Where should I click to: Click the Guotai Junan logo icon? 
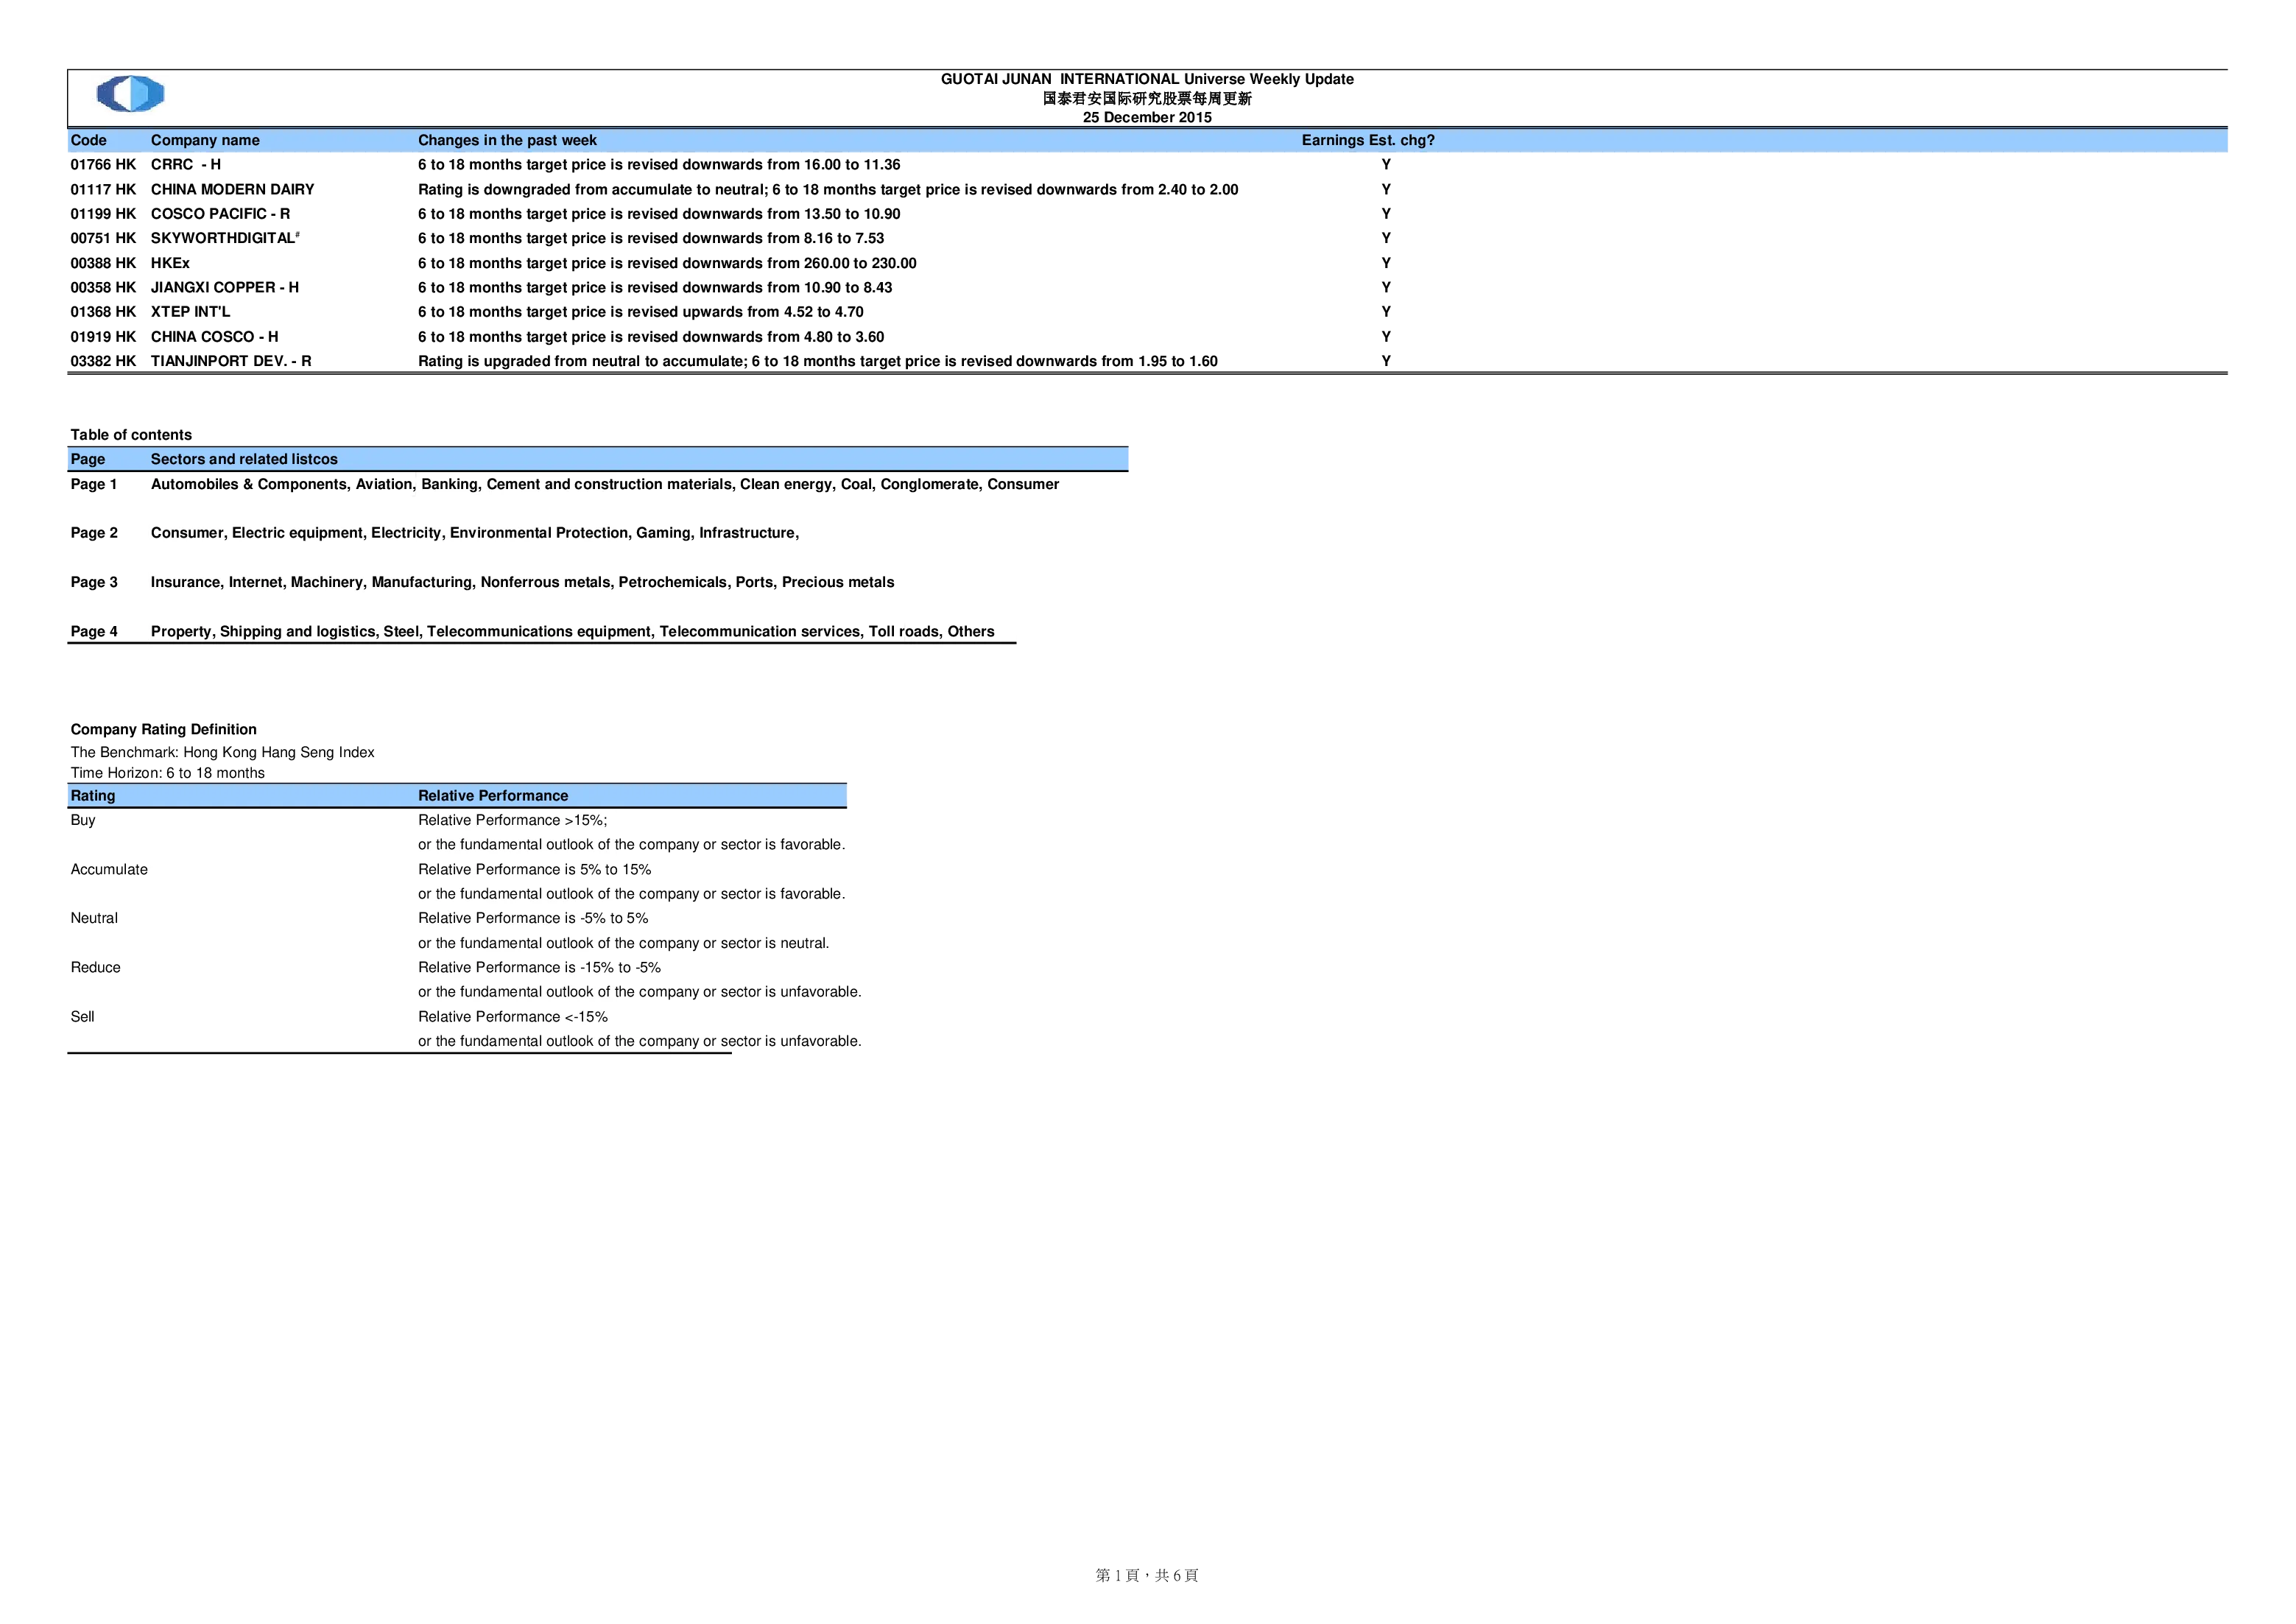coord(131,94)
